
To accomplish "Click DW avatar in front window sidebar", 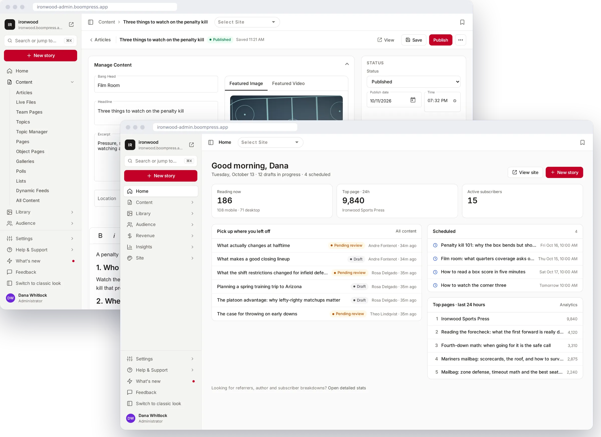I will coord(131,418).
